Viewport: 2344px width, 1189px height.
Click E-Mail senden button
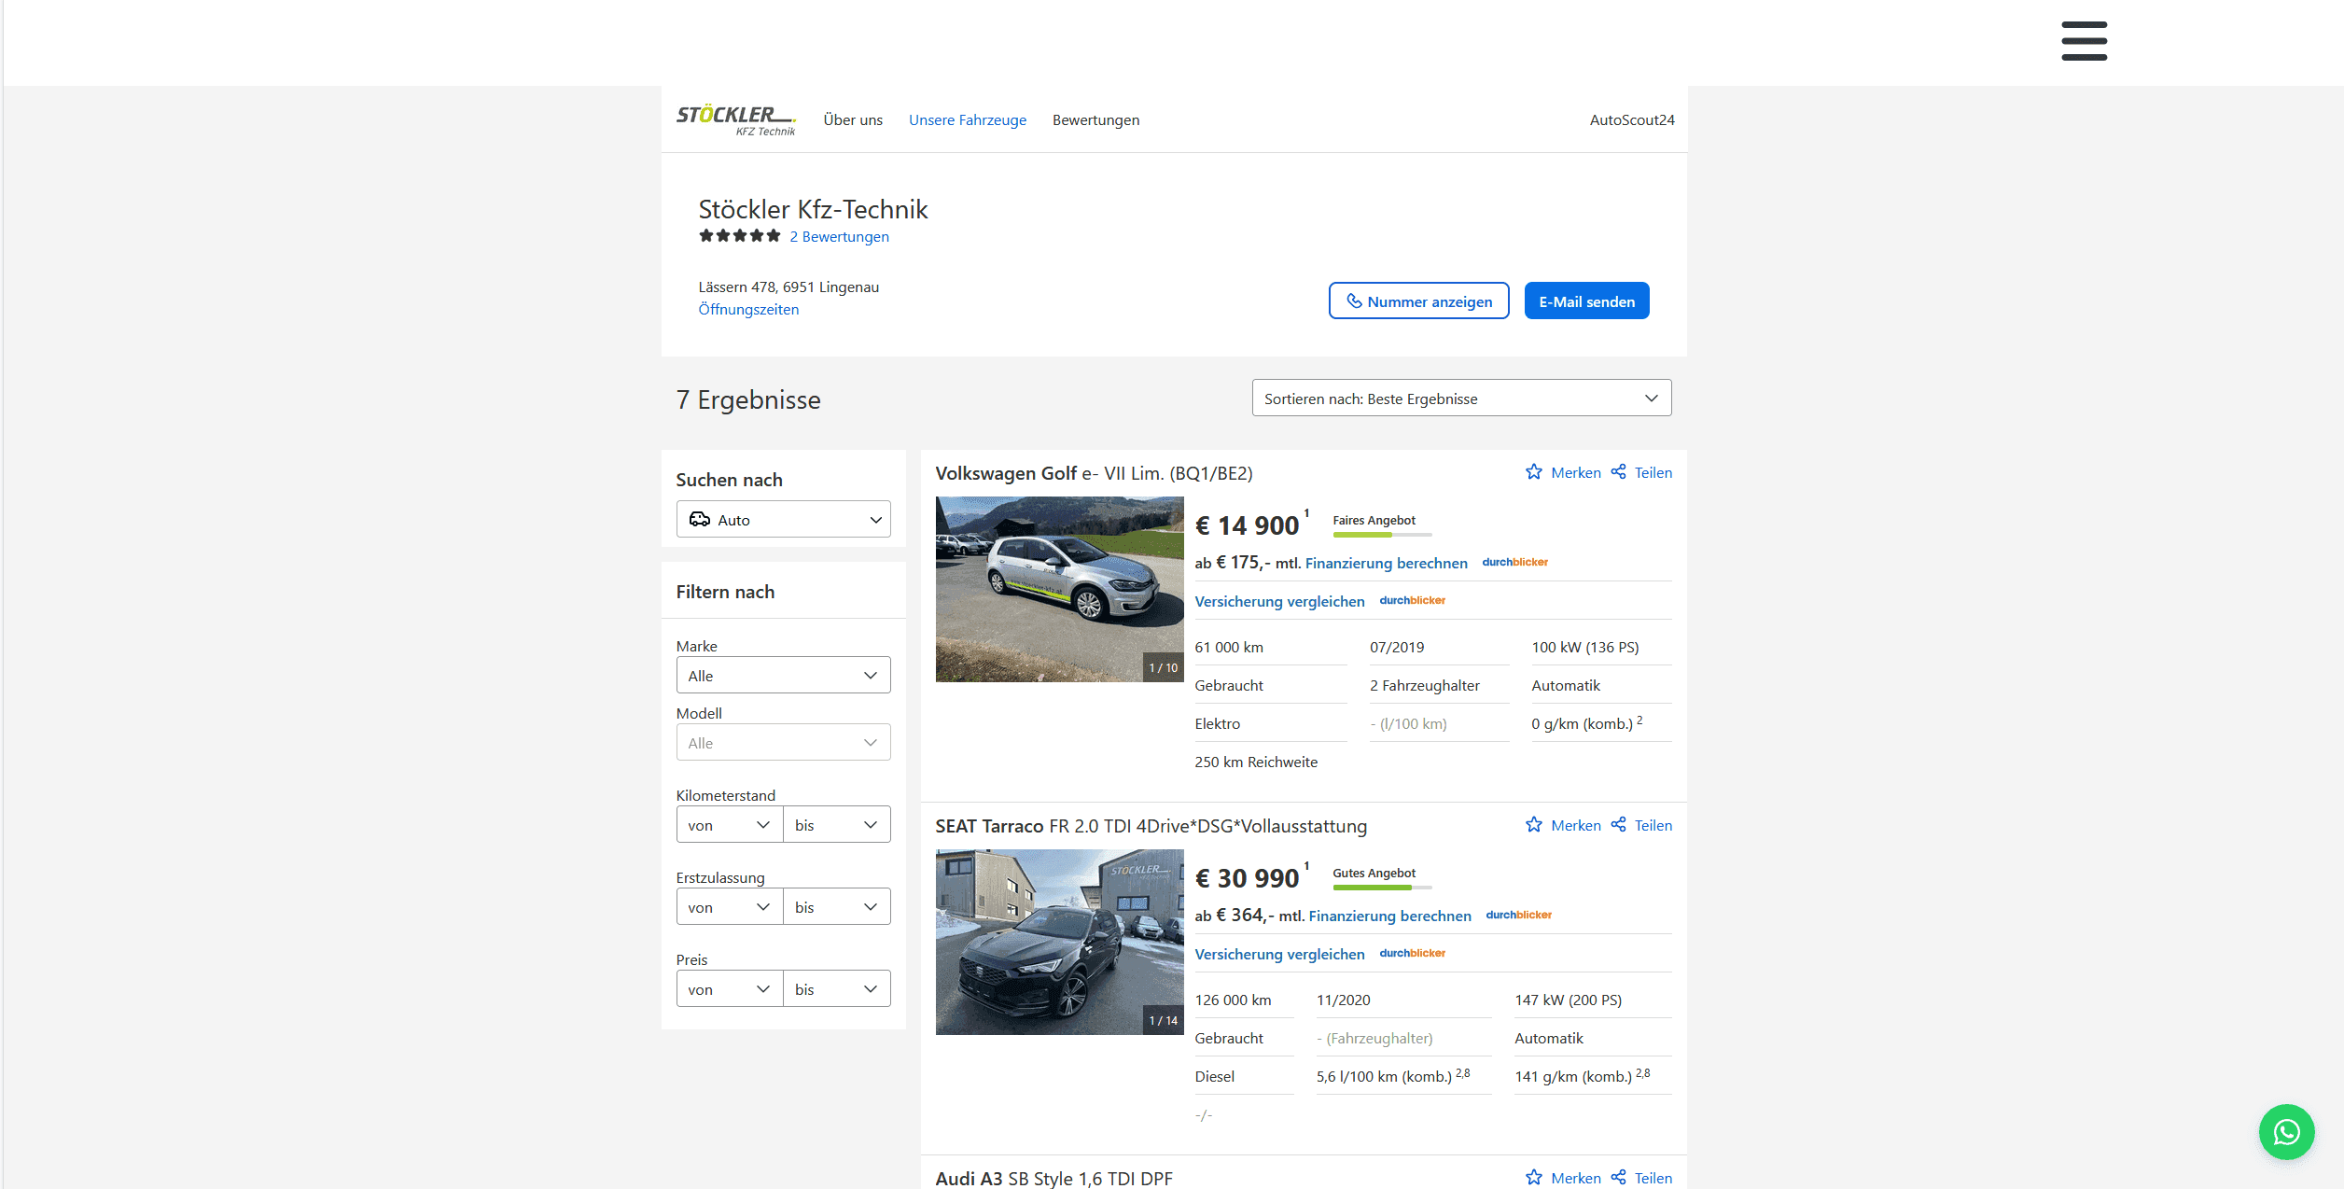coord(1586,301)
